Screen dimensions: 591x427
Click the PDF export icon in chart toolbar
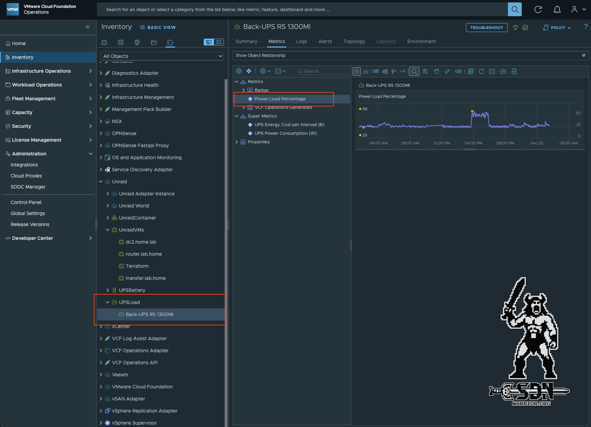coord(514,71)
